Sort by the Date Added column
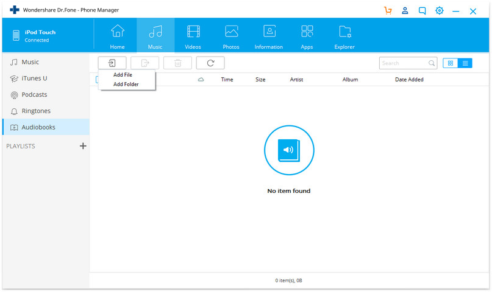492x292 pixels. coord(409,80)
